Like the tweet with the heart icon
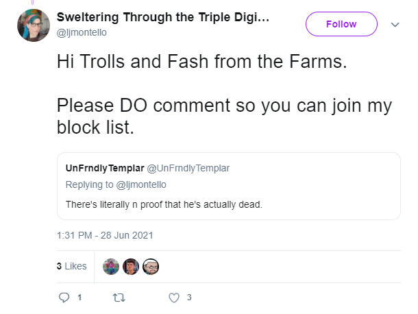This screenshot has height=314, width=418. click(174, 298)
